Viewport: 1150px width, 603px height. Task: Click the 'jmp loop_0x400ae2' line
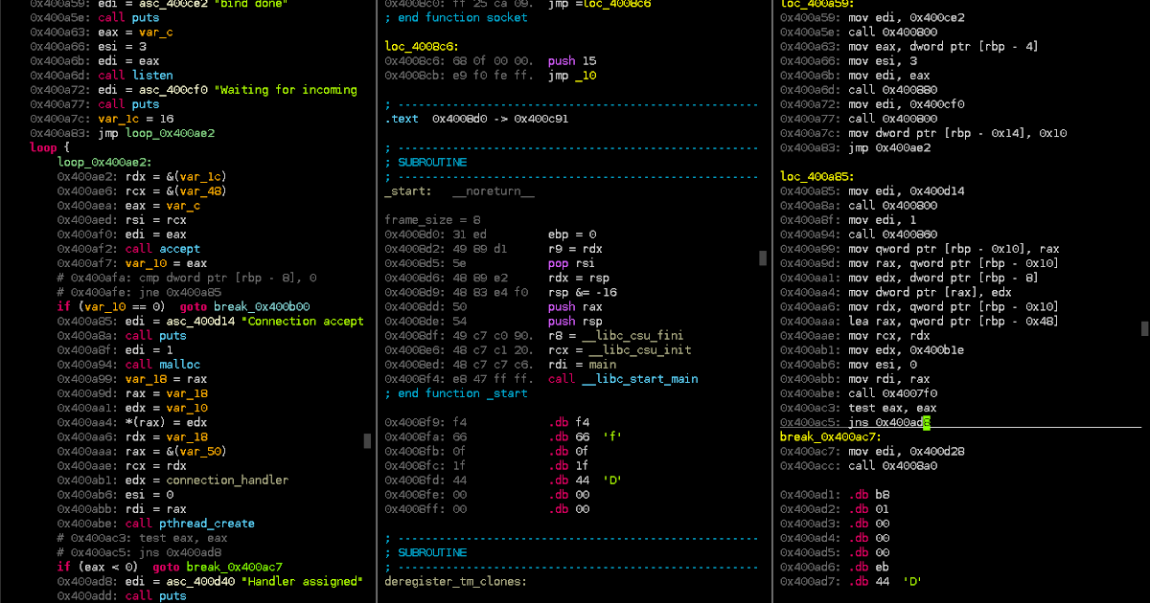tap(156, 133)
